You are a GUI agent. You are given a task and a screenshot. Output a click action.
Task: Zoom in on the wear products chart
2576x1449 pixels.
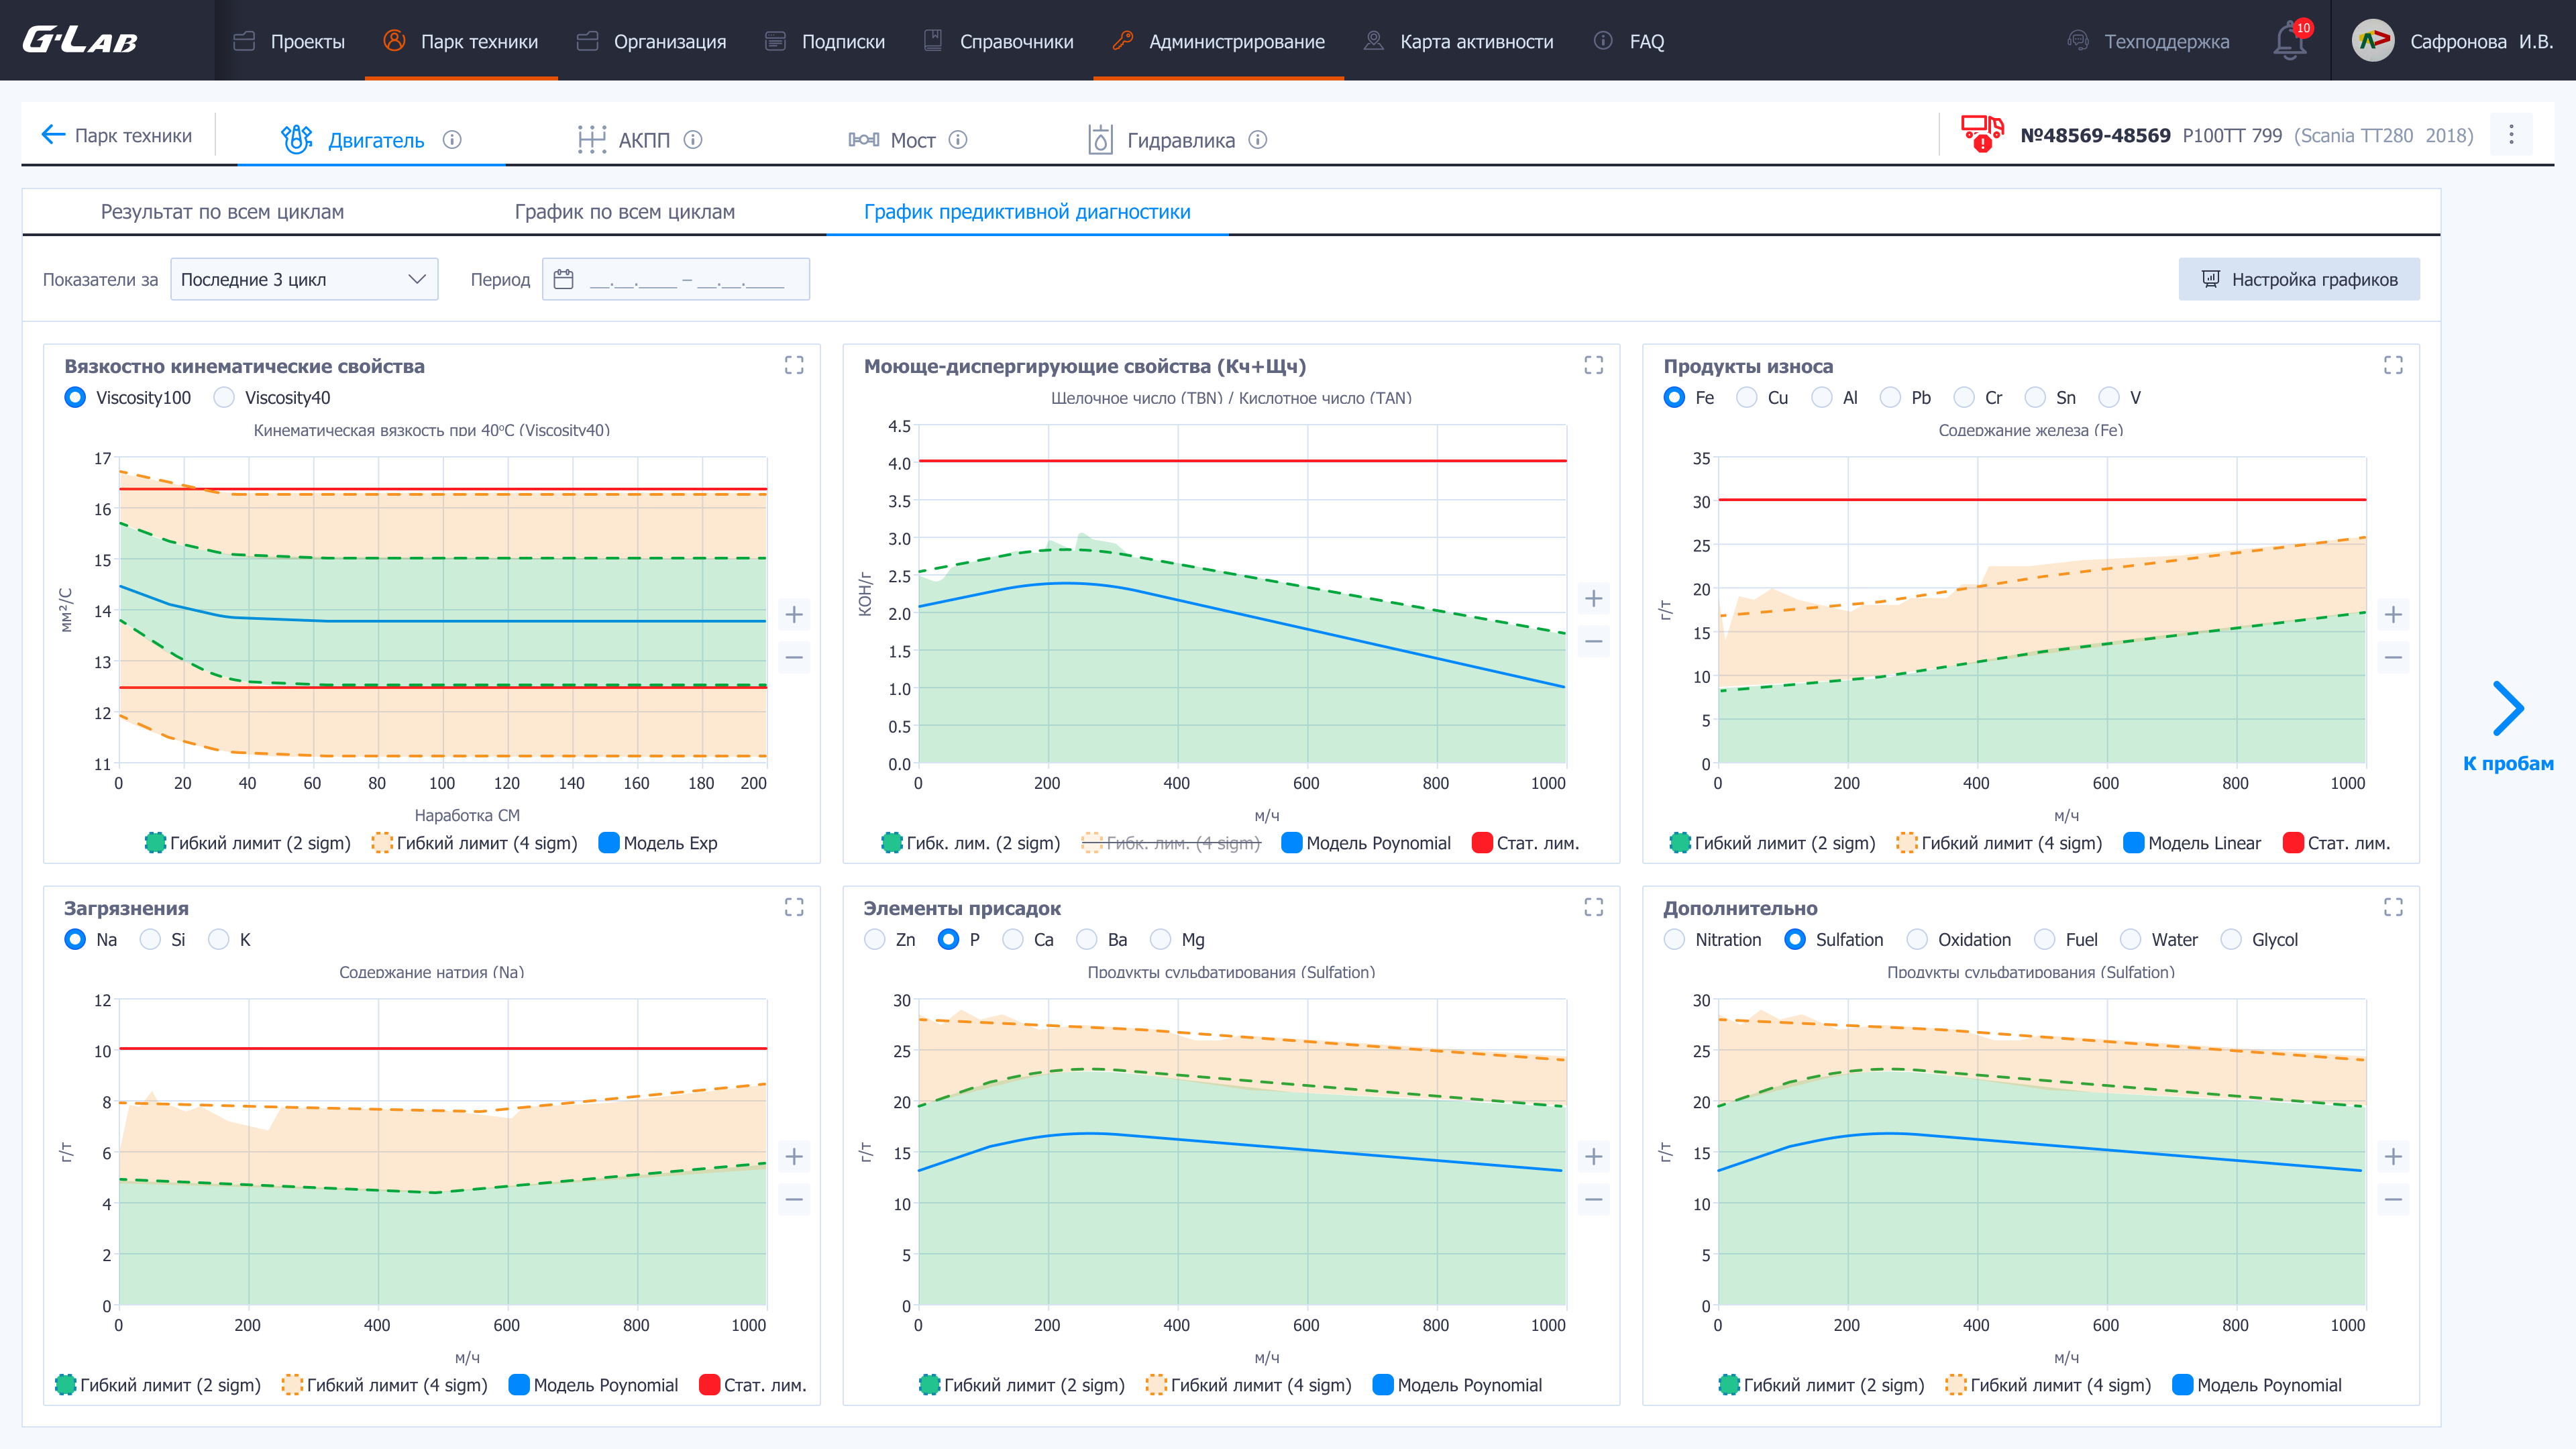pyautogui.click(x=2393, y=614)
